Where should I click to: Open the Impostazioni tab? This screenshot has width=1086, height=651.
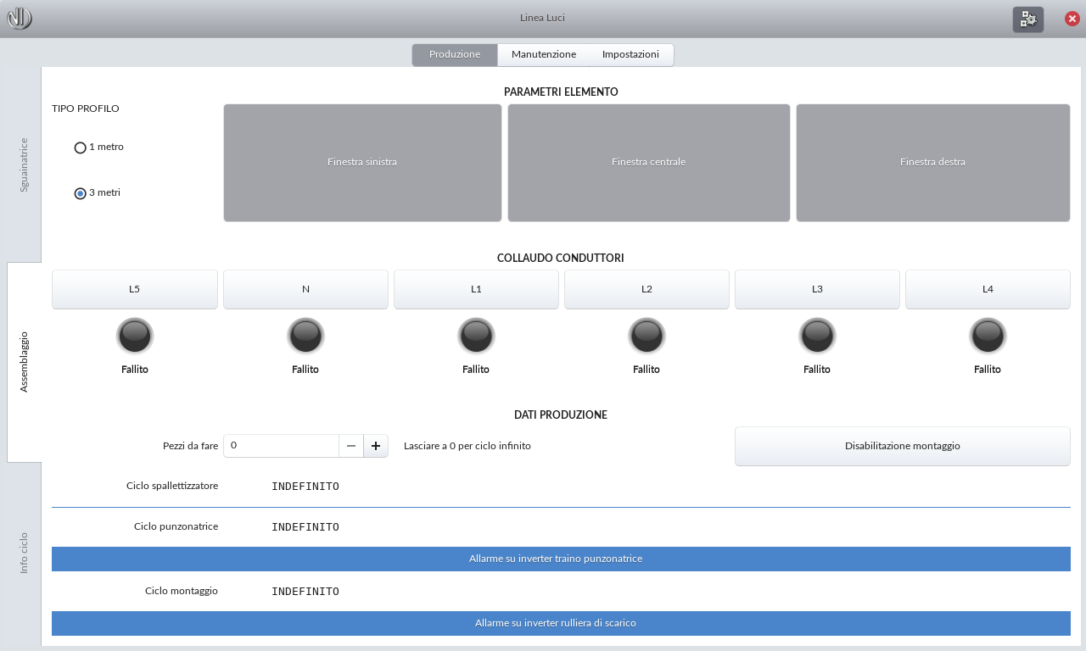point(630,54)
